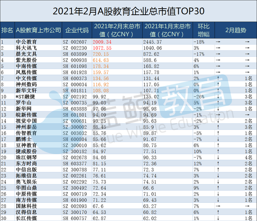Click stock code SH 601098
257x221 pixels.
75,66
